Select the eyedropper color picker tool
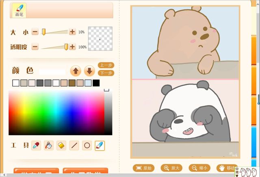 (x=36, y=145)
